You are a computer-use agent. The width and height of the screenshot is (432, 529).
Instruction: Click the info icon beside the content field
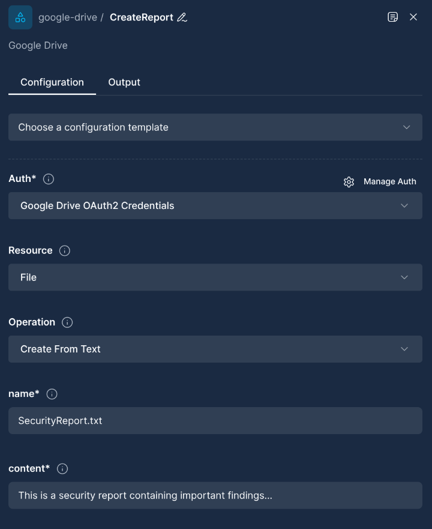pos(62,468)
